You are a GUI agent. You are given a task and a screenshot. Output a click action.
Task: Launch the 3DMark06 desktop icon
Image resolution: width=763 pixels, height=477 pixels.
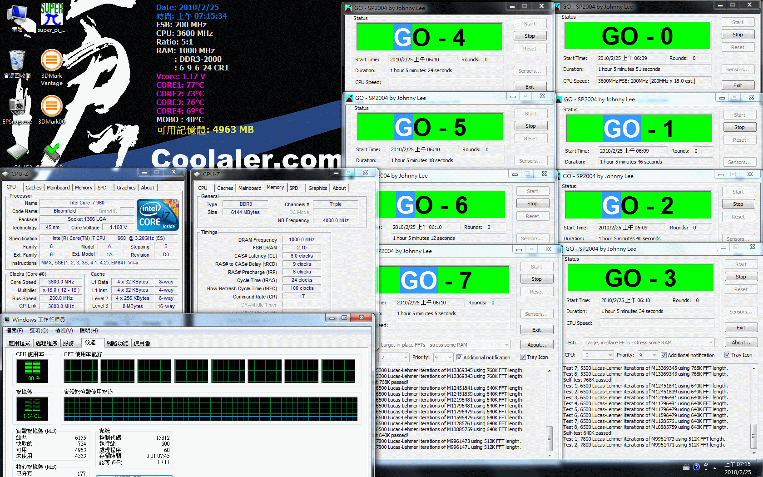click(52, 110)
